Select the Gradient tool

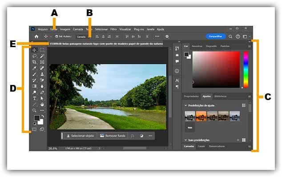pos(34,86)
